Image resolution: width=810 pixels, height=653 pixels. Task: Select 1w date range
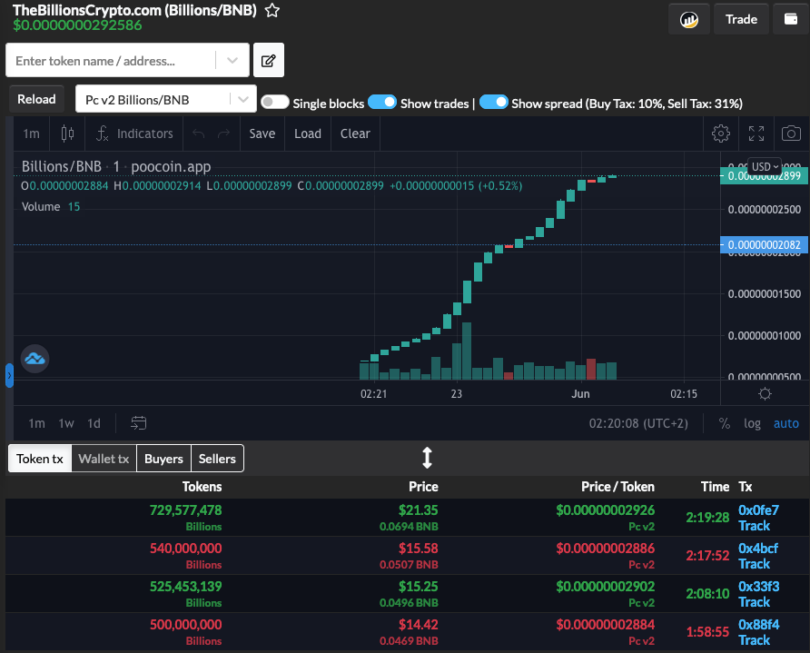click(66, 423)
